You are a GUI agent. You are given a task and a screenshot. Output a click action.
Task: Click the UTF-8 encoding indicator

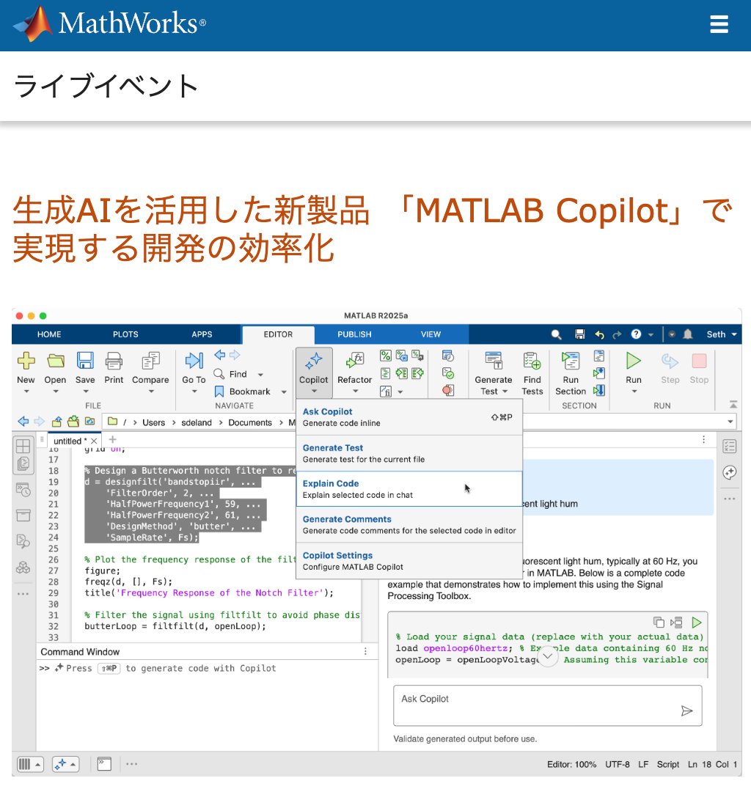[617, 764]
